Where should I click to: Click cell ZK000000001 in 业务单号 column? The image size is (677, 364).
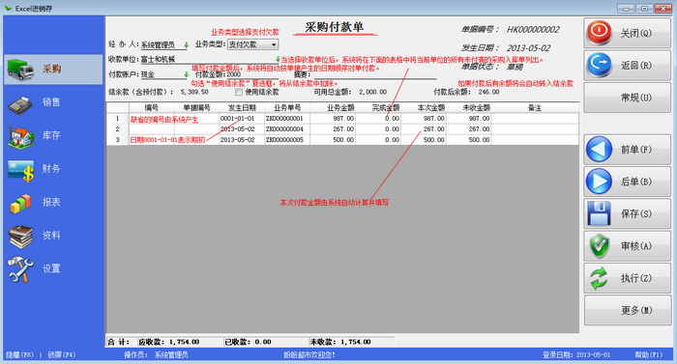[x=286, y=118]
